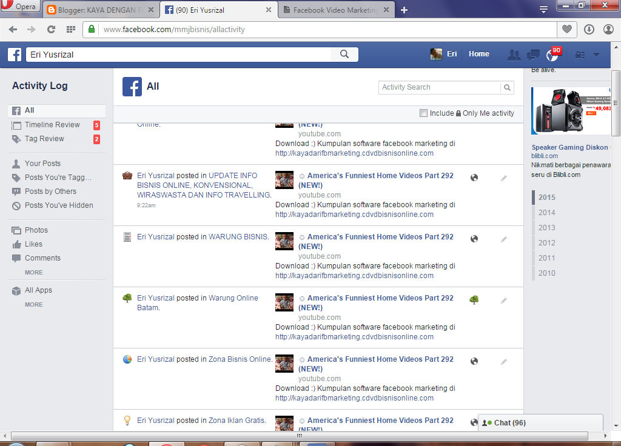Open friend requests icon in header
621x446 pixels.
click(514, 55)
